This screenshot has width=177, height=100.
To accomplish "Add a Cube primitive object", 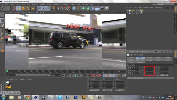I will [74, 8].
